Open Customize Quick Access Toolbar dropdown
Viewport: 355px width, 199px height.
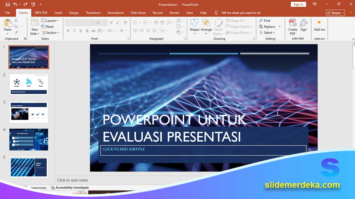[x=41, y=4]
